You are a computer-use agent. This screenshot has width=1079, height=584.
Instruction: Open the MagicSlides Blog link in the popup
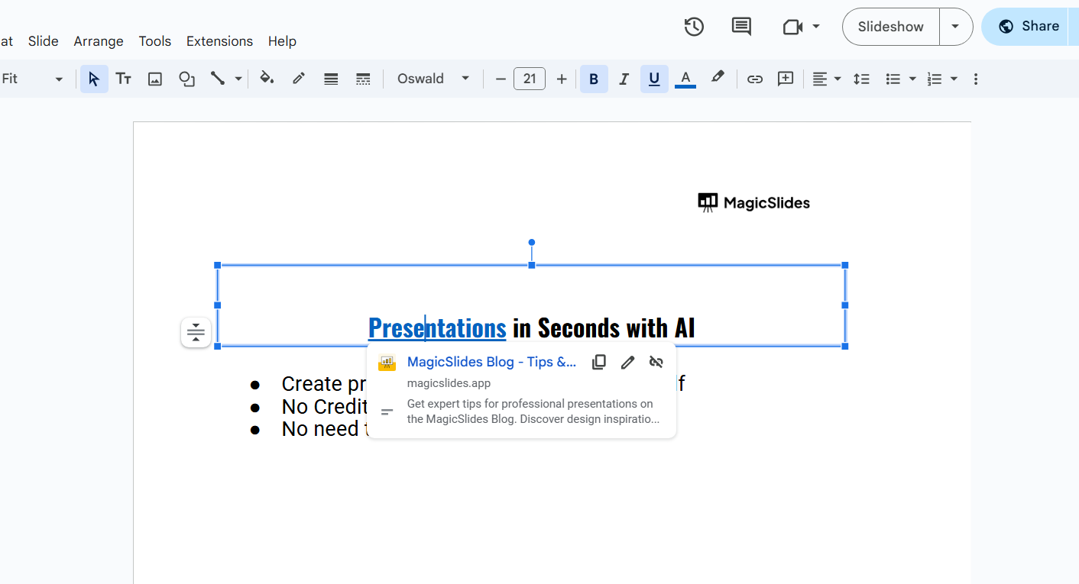[492, 362]
